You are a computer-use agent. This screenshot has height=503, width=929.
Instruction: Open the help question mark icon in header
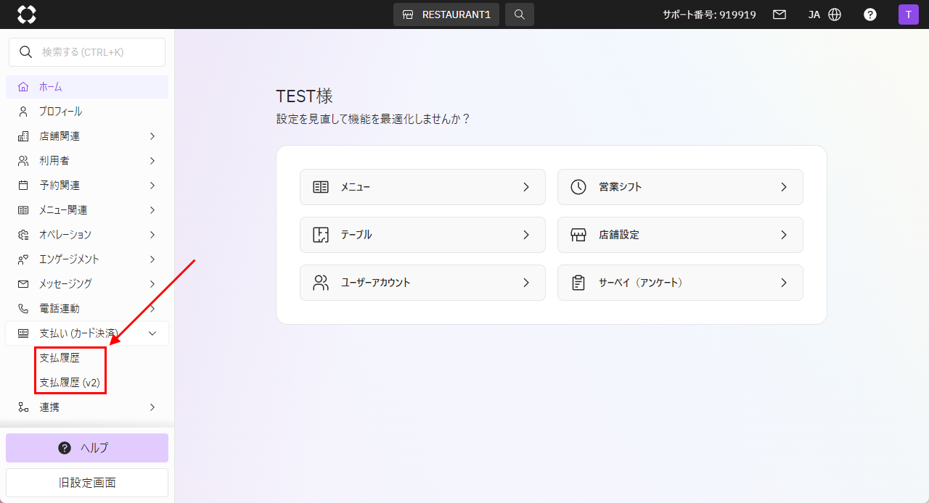pyautogui.click(x=870, y=14)
